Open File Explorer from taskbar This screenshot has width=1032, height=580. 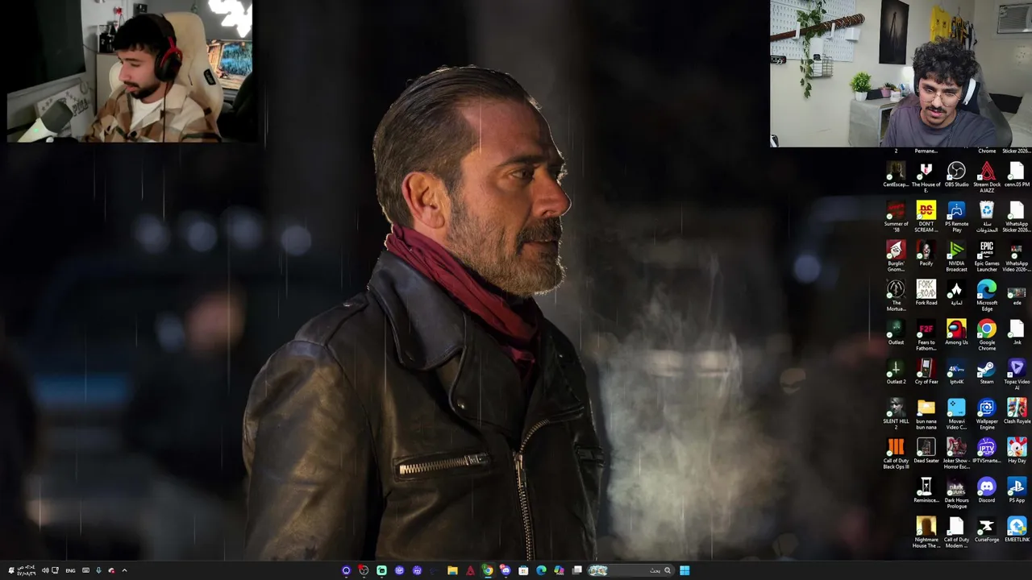click(x=452, y=570)
